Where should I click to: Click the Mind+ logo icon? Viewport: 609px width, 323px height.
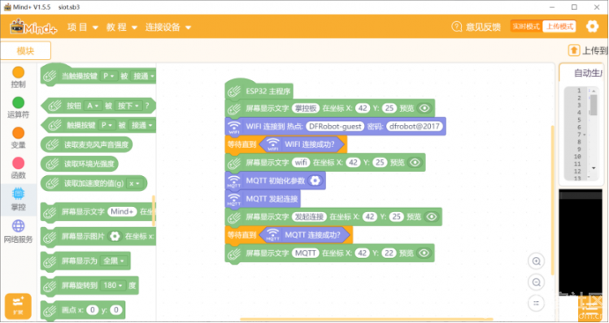34,27
